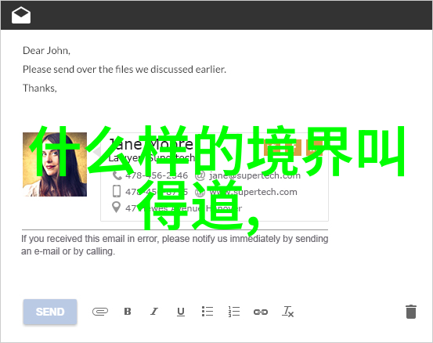The height and width of the screenshot is (343, 433).
Task: Insert a hyperlink with chain icon
Action: [261, 312]
